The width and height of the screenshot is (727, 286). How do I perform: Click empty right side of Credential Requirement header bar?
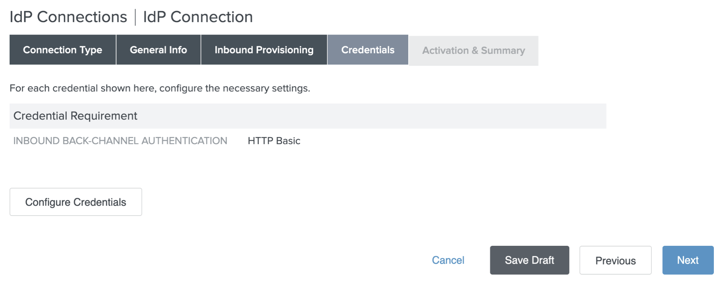[462, 116]
